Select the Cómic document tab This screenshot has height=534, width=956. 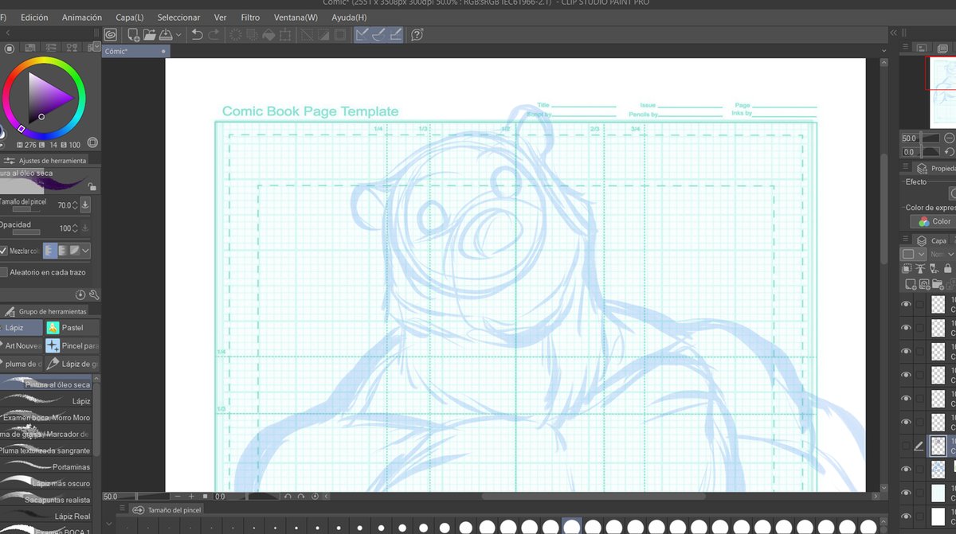click(135, 51)
